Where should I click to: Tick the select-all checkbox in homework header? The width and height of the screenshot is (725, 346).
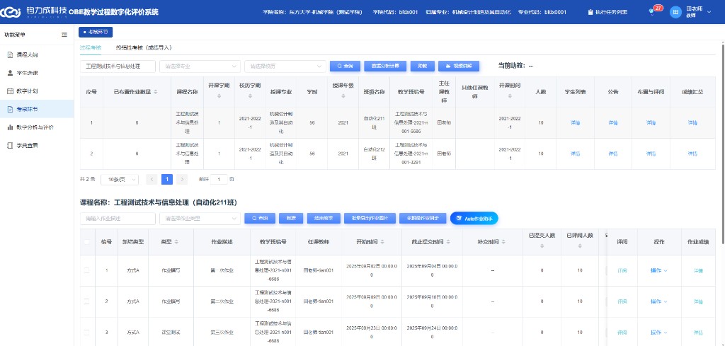pyautogui.click(x=87, y=241)
